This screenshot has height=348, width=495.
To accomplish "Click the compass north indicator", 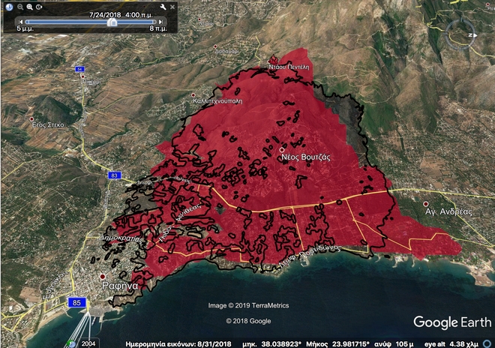I will click(x=472, y=34).
